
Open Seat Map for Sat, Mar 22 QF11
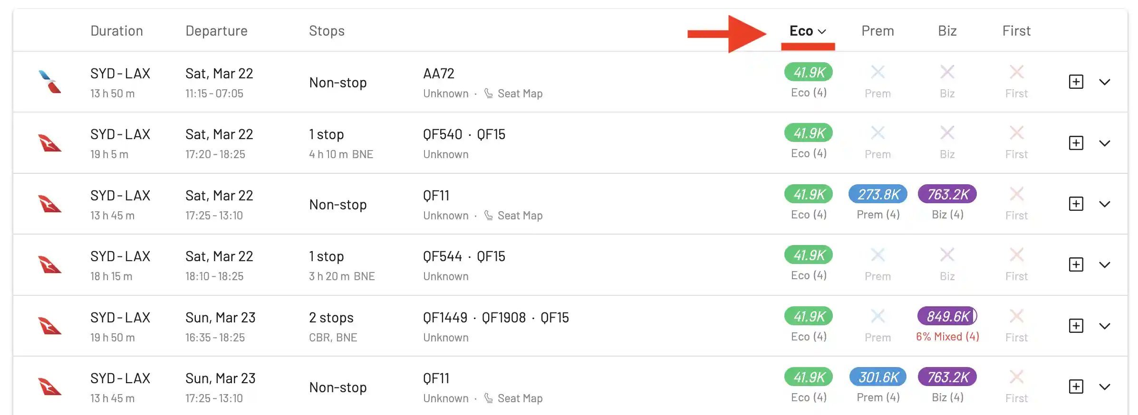click(x=513, y=216)
